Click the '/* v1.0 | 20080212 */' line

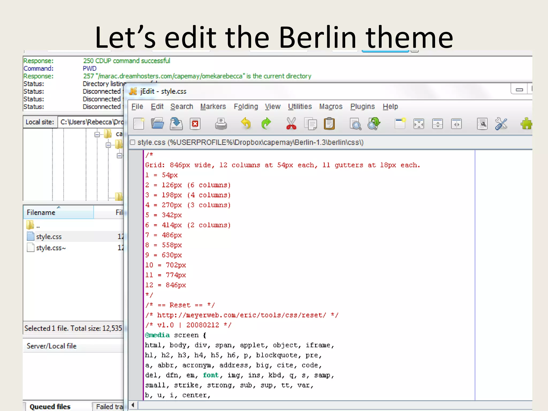(188, 325)
